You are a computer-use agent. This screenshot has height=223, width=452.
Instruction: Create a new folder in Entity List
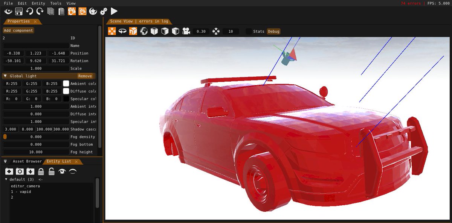pos(9,171)
